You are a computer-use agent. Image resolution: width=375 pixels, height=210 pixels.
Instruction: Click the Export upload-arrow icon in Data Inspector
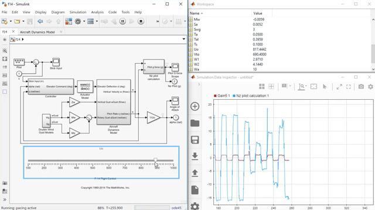[x=195, y=173]
